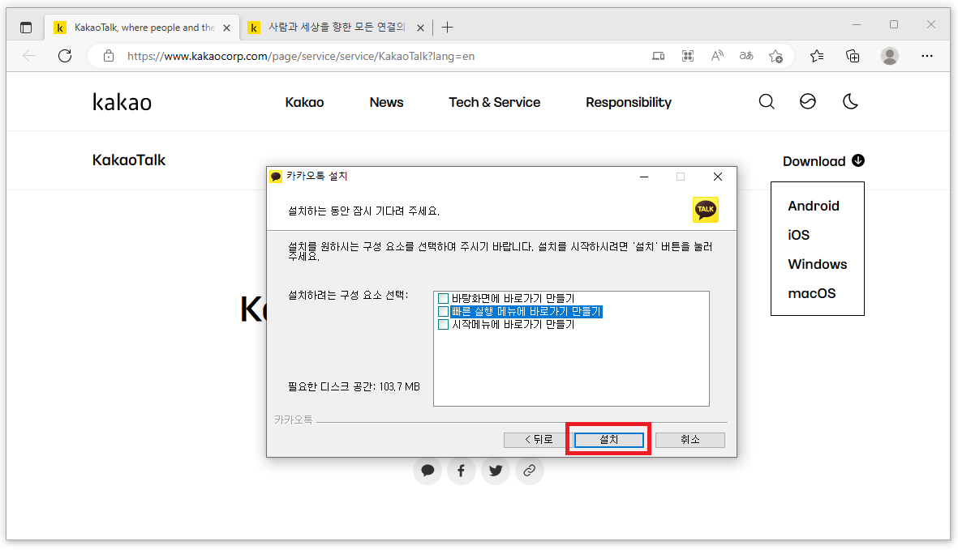The height and width of the screenshot is (550, 958).
Task: Open the Kakao menu item
Action: tap(304, 102)
